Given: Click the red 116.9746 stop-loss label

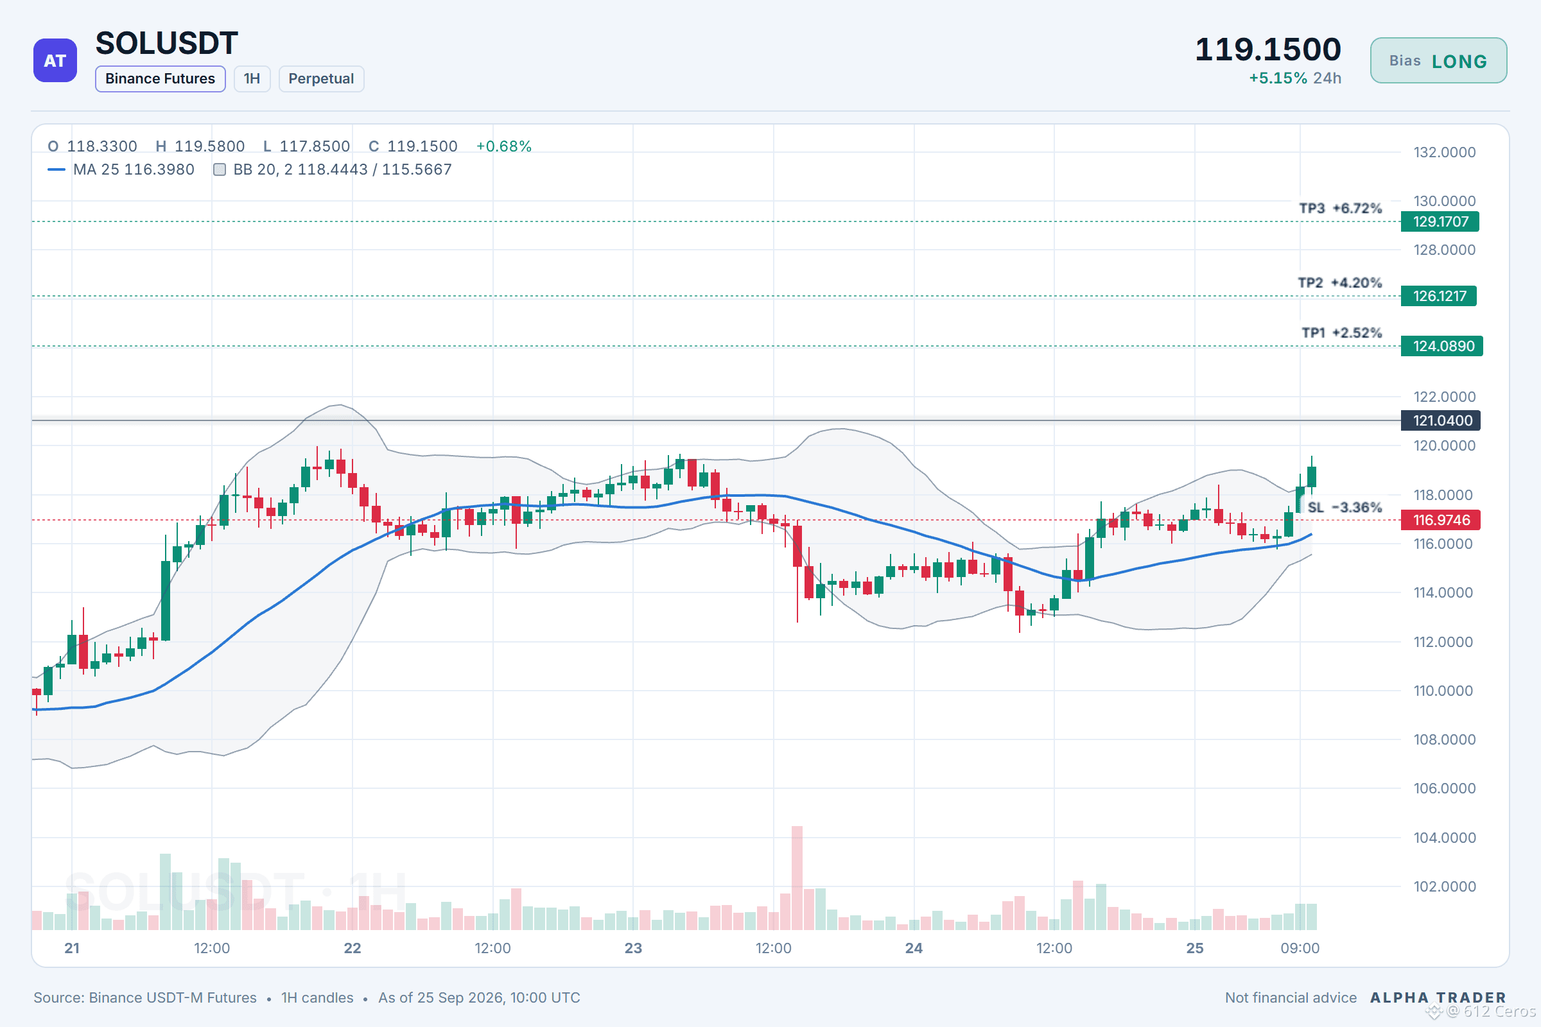Looking at the screenshot, I should [1440, 520].
